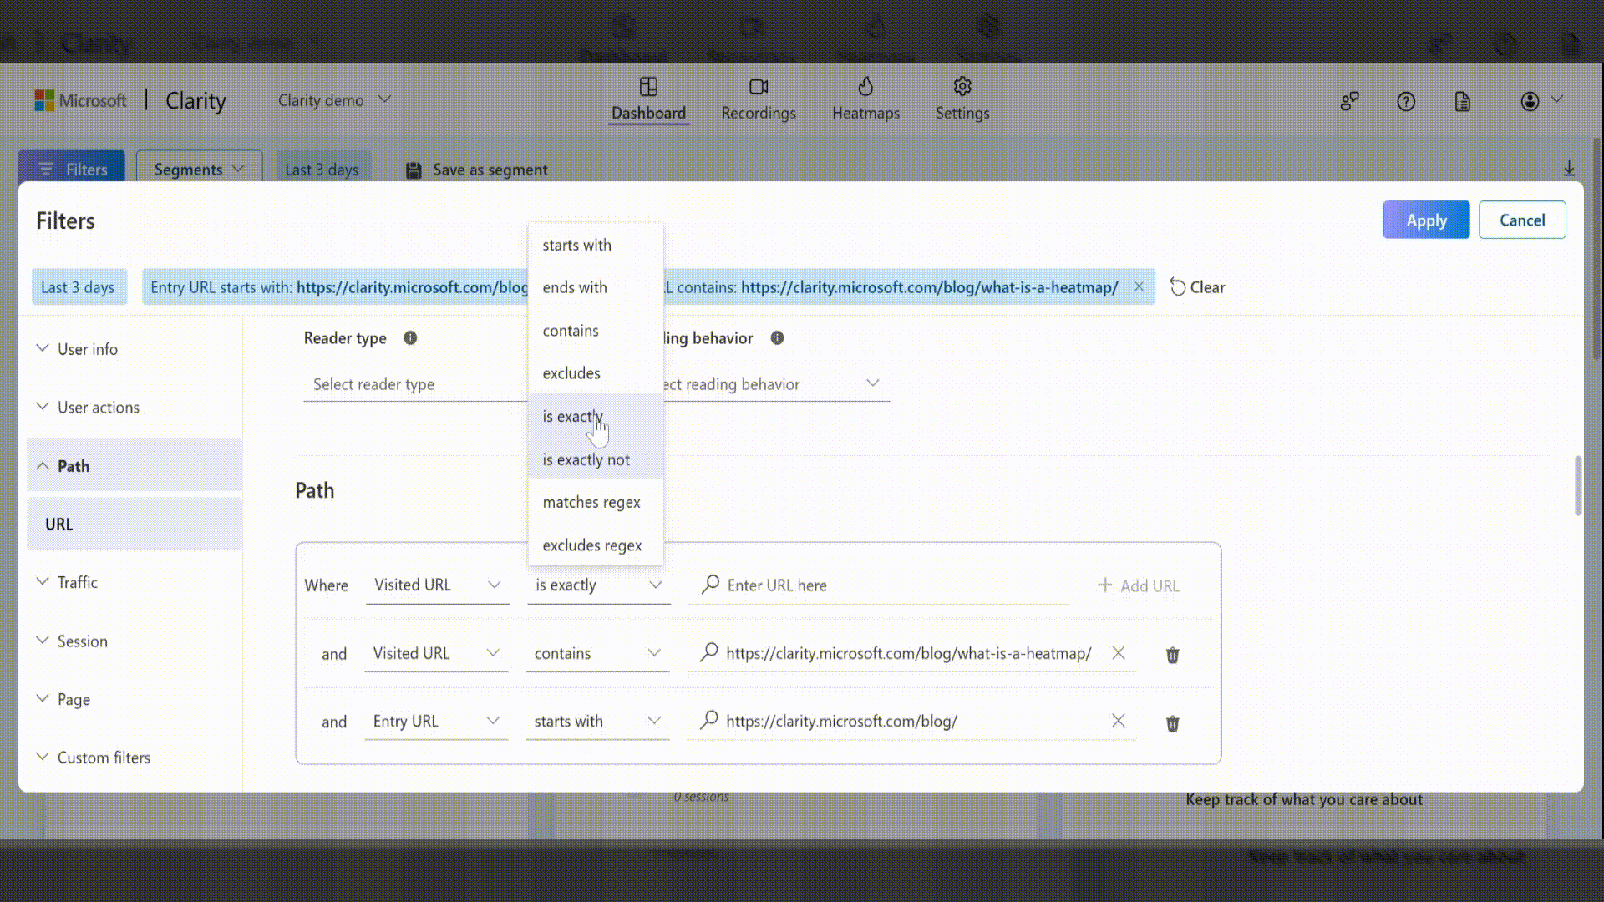Click the Clear undo icon to reset filters

1178,286
